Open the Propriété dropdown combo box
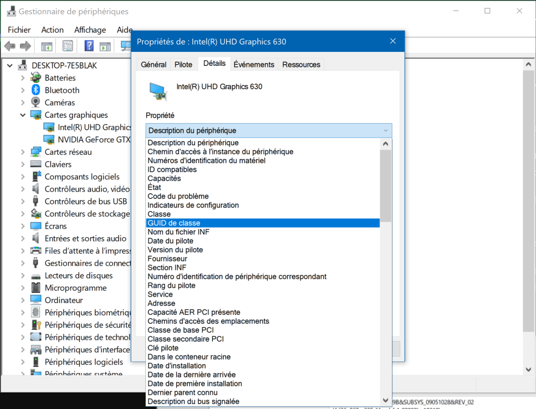Screen dimensions: 536x409 269,131
